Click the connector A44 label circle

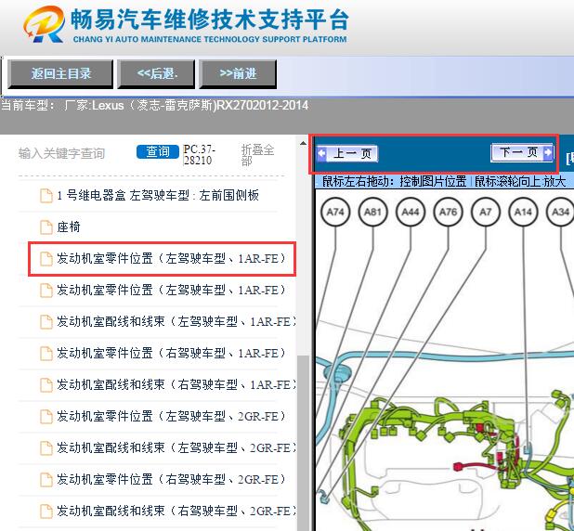411,212
